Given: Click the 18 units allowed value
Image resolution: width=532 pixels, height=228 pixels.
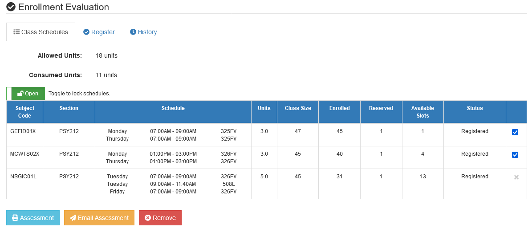Looking at the screenshot, I should 106,55.
